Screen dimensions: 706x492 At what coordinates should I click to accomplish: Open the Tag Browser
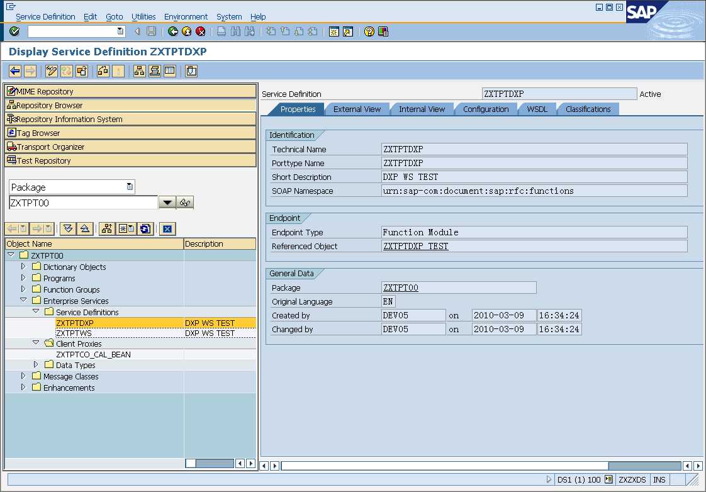[131, 133]
